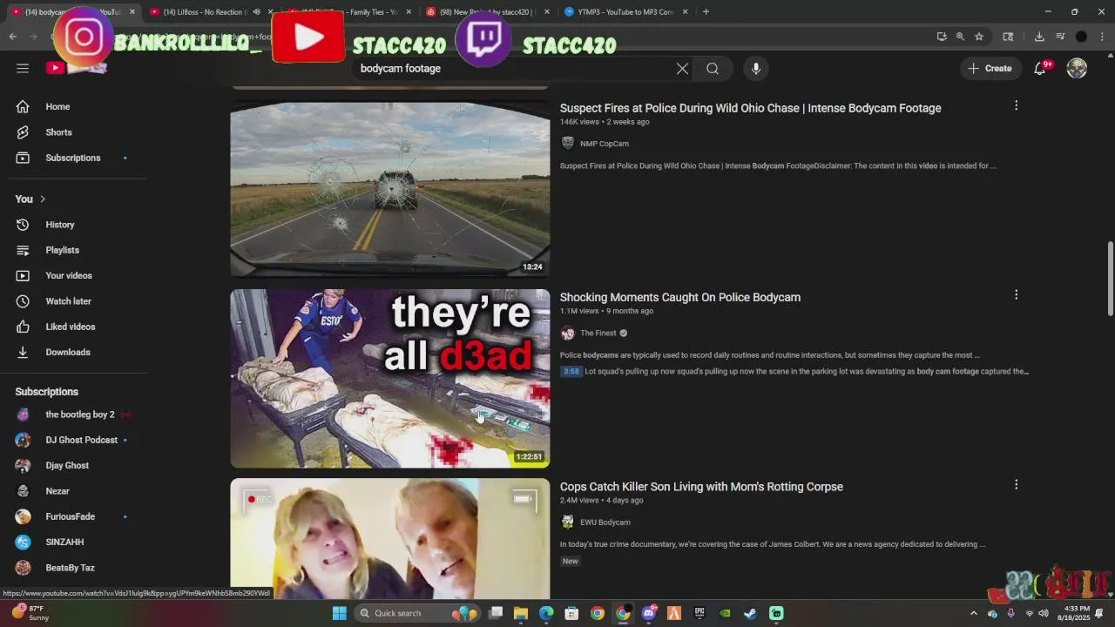Click the Create button
Screen dimensions: 1115x627
990,68
